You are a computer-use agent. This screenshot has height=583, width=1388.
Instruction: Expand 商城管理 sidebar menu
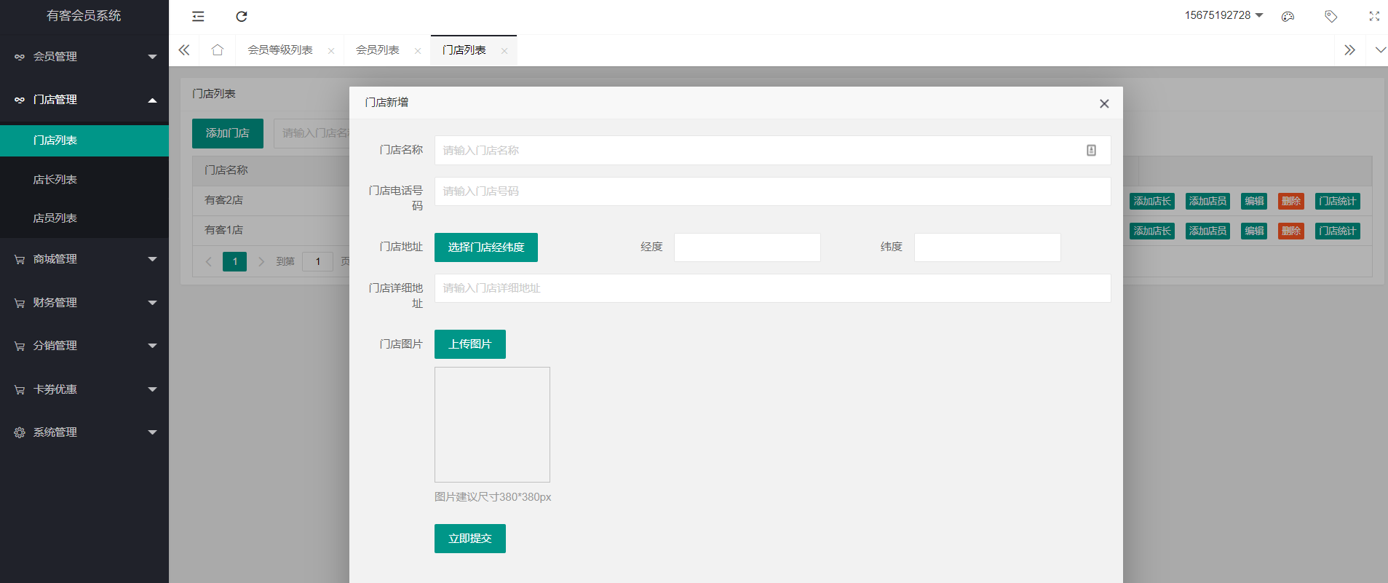(x=84, y=259)
